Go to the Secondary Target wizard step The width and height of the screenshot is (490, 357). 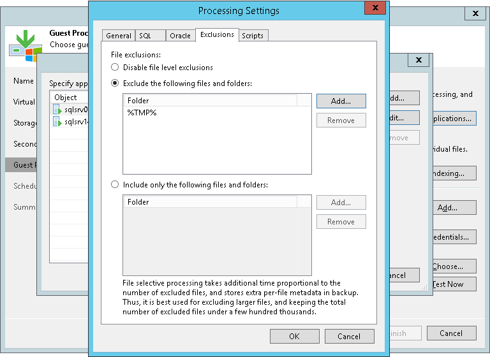pyautogui.click(x=25, y=143)
